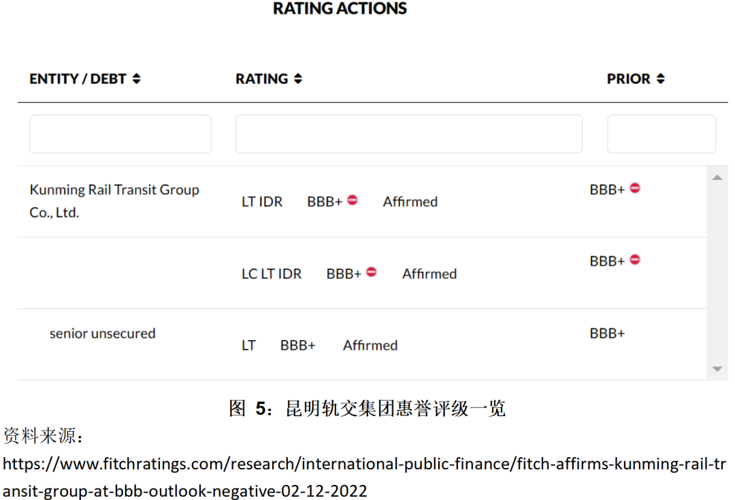The height and width of the screenshot is (500, 735).
Task: Focus the Entity / Debt filter box
Action: point(120,134)
